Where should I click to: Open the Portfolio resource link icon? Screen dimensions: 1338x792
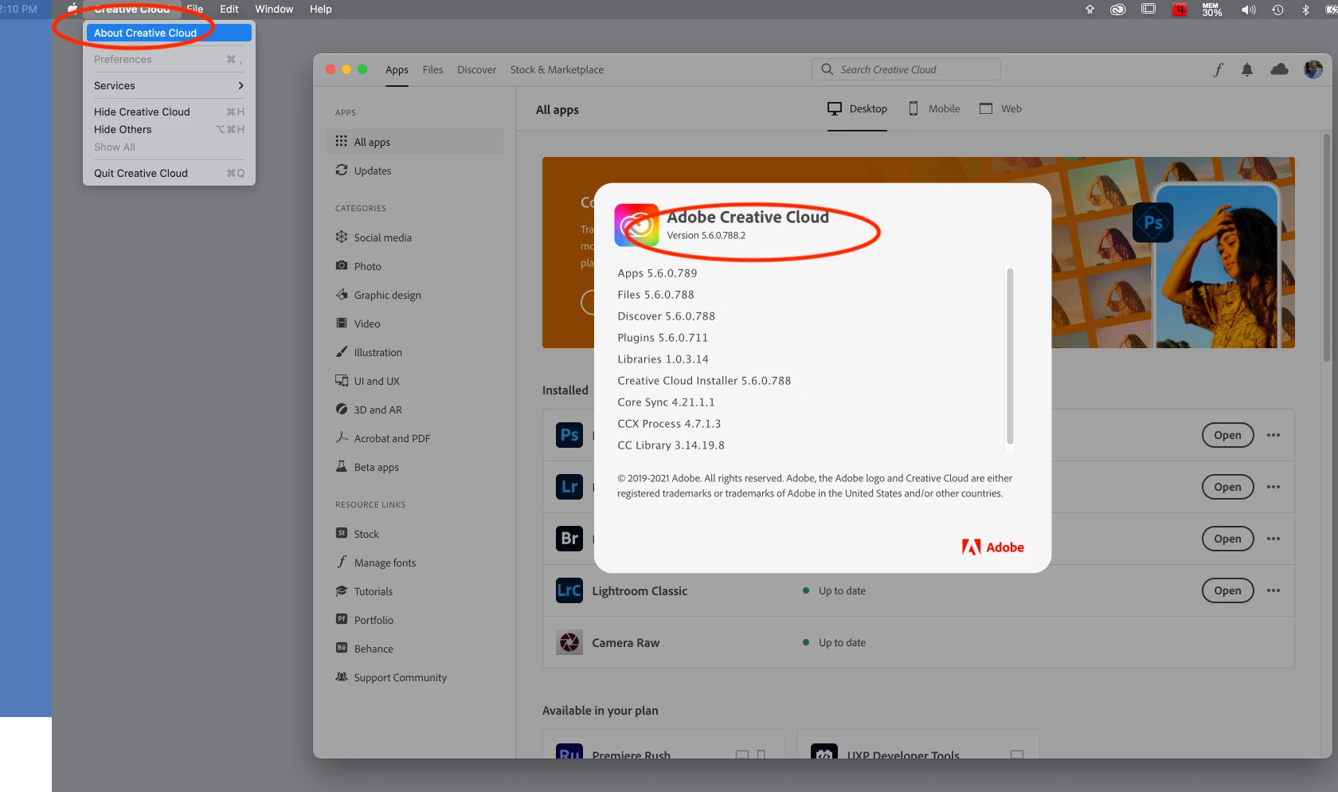[x=341, y=619]
